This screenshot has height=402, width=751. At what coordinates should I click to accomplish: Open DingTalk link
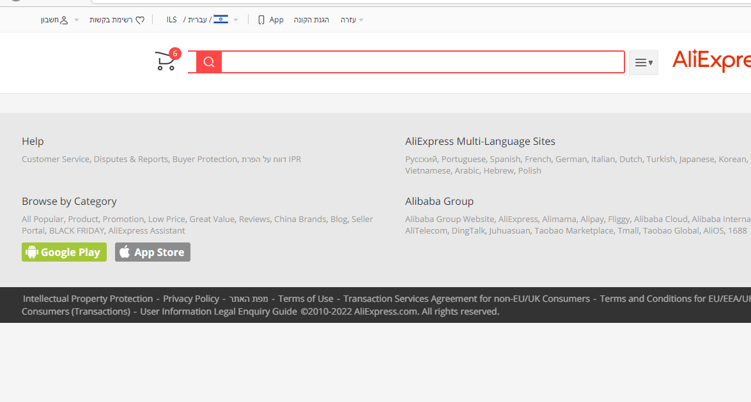(x=468, y=230)
